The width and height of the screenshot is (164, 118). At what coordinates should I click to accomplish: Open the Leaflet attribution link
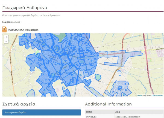[139, 95]
